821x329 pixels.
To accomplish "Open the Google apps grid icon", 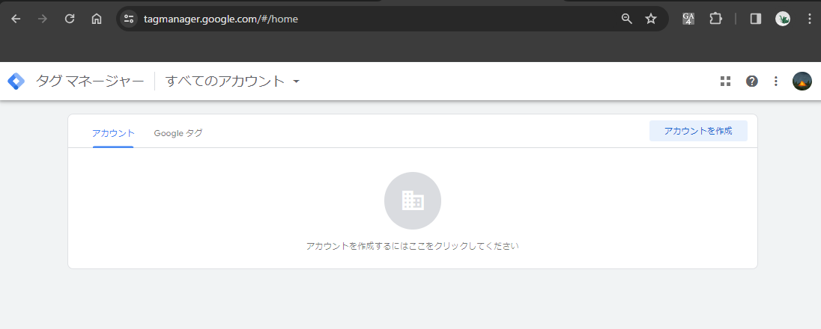I will click(x=725, y=81).
